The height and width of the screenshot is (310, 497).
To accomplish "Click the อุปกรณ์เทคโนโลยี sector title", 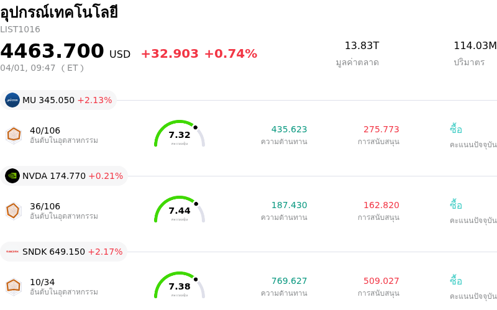I will [59, 12].
